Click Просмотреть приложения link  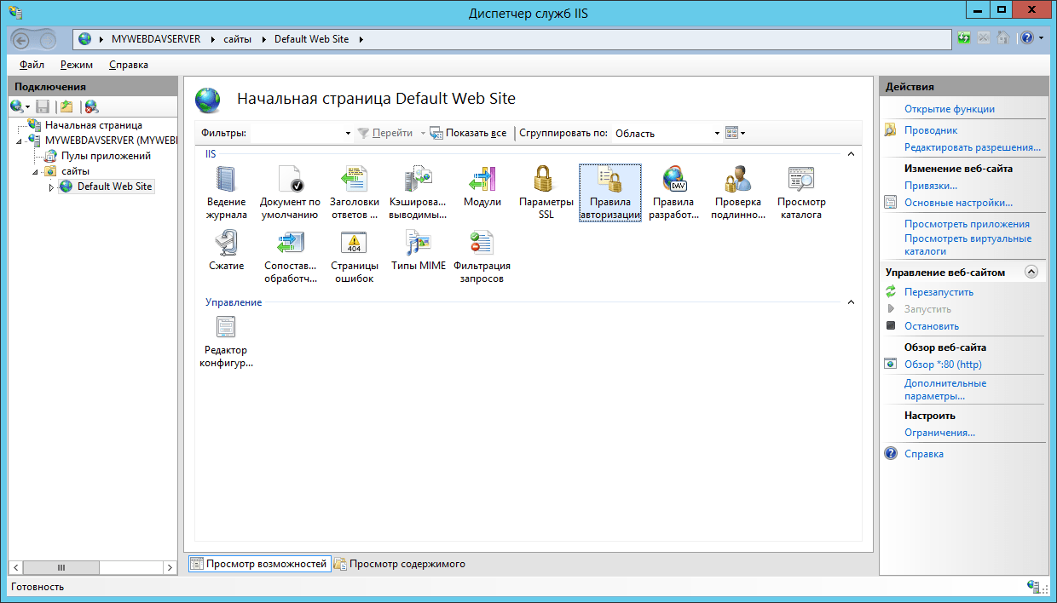click(x=967, y=224)
